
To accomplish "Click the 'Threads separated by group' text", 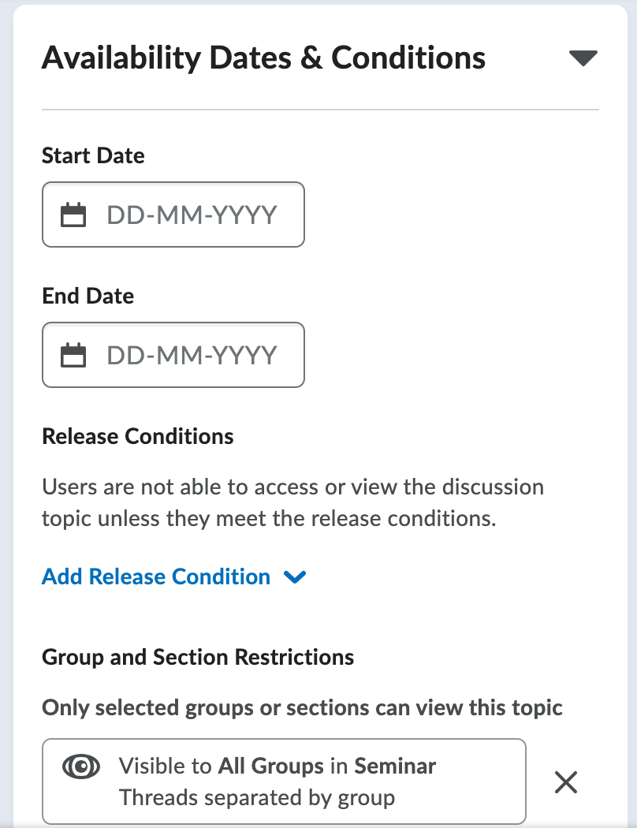I will 257,797.
